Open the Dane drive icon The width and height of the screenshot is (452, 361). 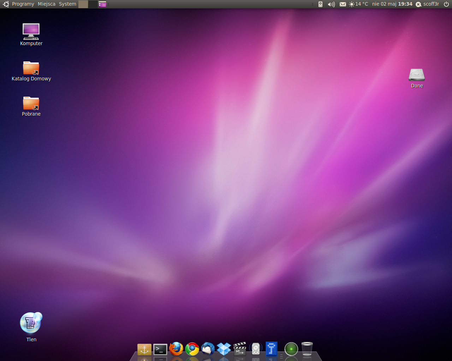(x=417, y=78)
